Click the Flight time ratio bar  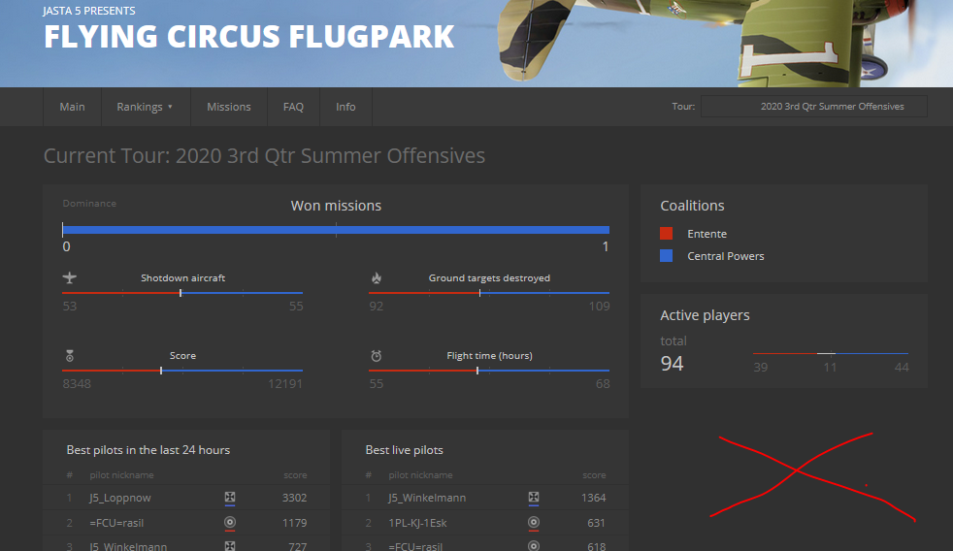(489, 370)
